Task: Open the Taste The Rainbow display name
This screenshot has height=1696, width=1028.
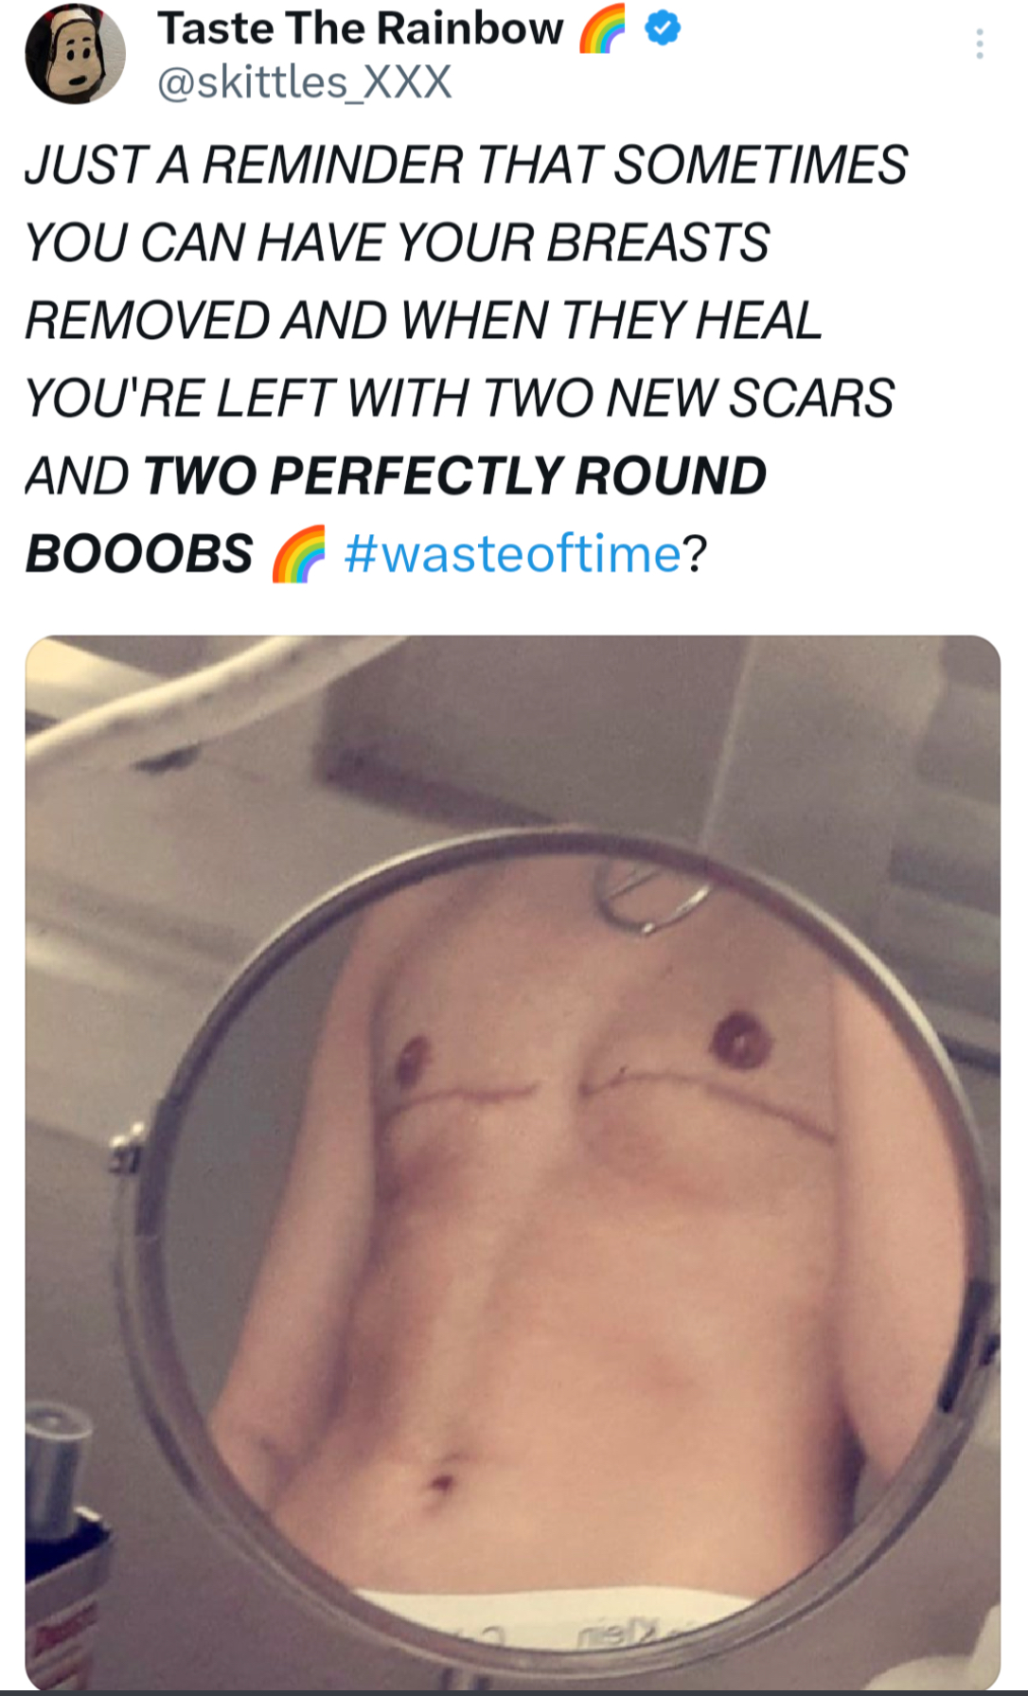Action: tap(360, 28)
